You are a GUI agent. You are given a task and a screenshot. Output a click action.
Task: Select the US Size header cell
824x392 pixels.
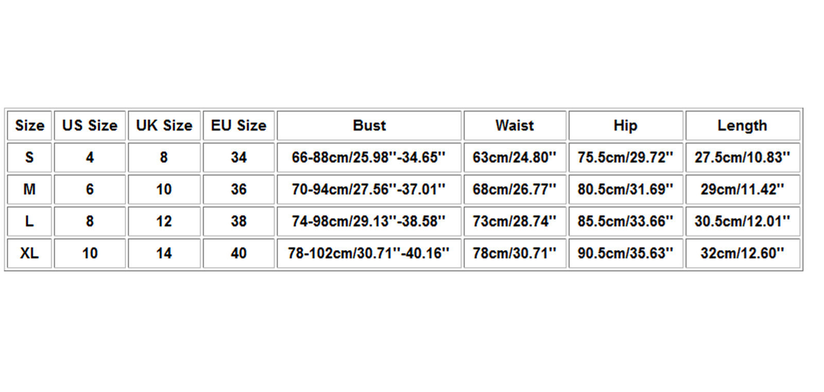click(90, 126)
